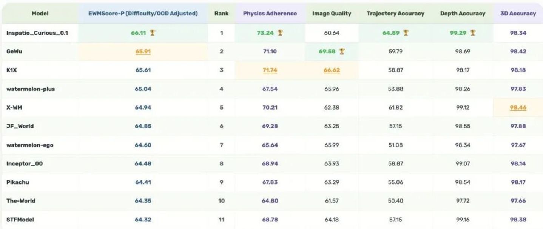Click the 61.82 trajectory accuracy for X-WM
The width and height of the screenshot is (543, 229).
(395, 108)
